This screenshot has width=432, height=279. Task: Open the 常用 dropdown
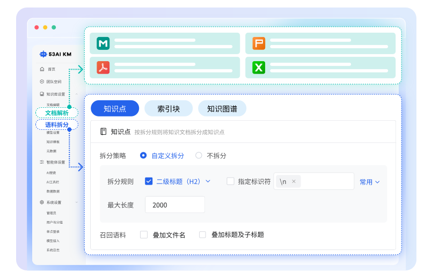click(x=370, y=182)
